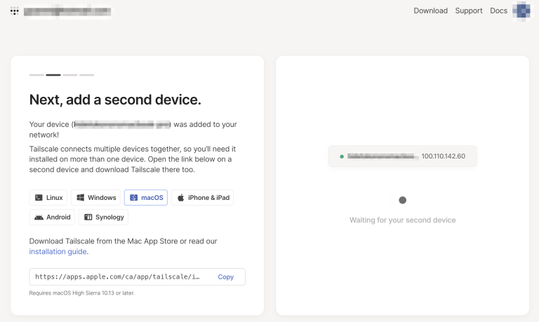Viewport: 539px width, 322px height.
Task: Click the third onboarding step indicator
Action: [x=70, y=74]
